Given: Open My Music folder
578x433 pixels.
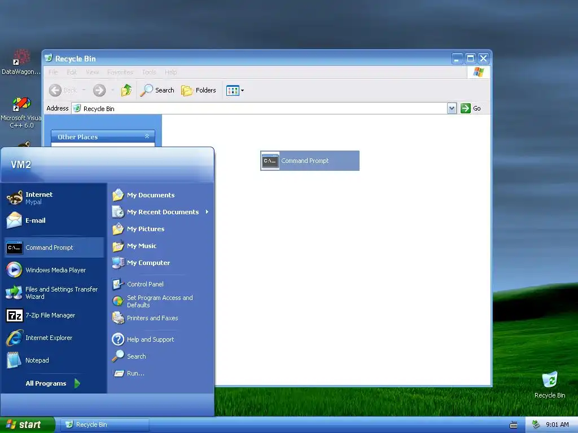Looking at the screenshot, I should 160,246.
